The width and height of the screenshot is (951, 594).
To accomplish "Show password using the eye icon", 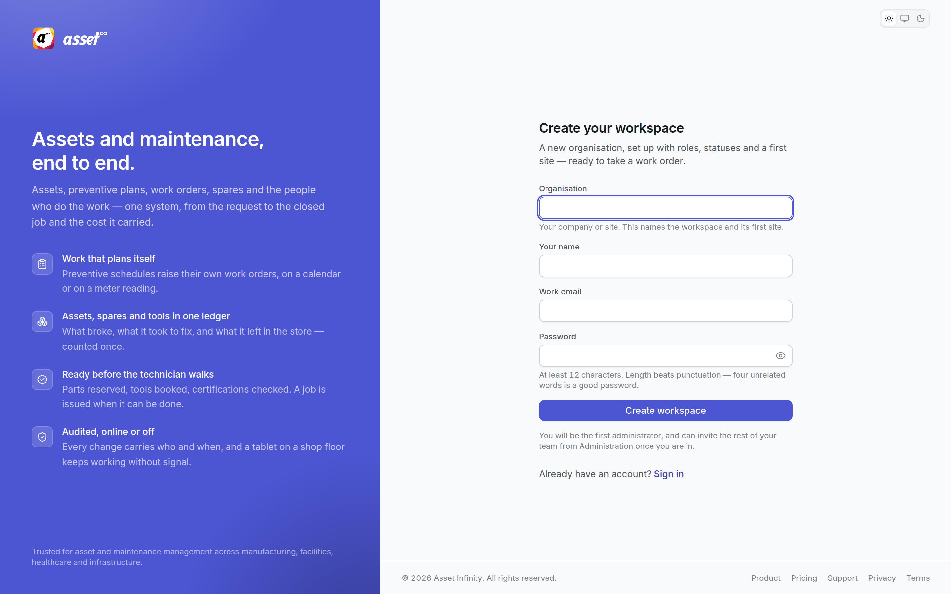I will pos(781,356).
